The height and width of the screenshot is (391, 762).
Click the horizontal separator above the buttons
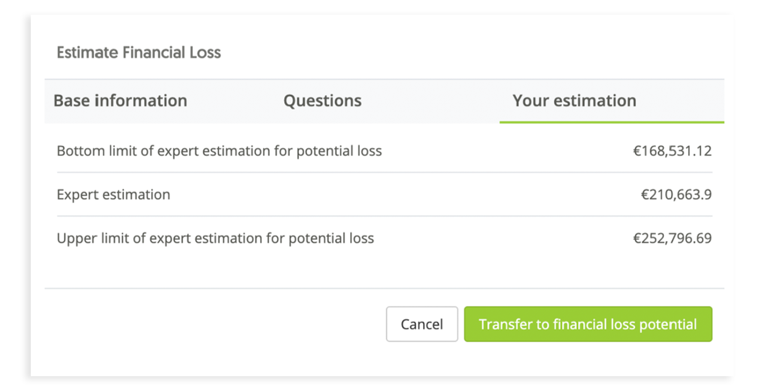384,289
